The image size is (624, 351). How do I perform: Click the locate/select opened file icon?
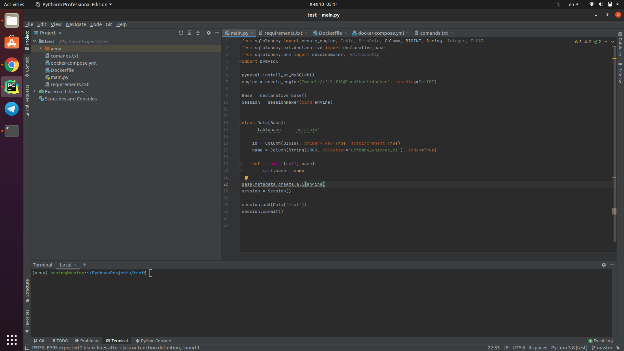[x=181, y=33]
